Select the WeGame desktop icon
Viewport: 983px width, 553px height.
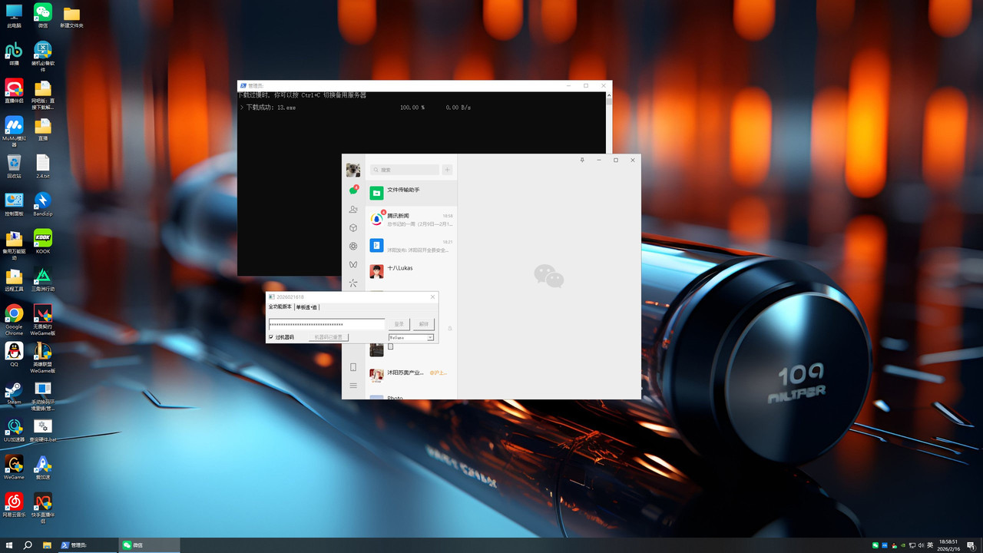[x=14, y=467]
